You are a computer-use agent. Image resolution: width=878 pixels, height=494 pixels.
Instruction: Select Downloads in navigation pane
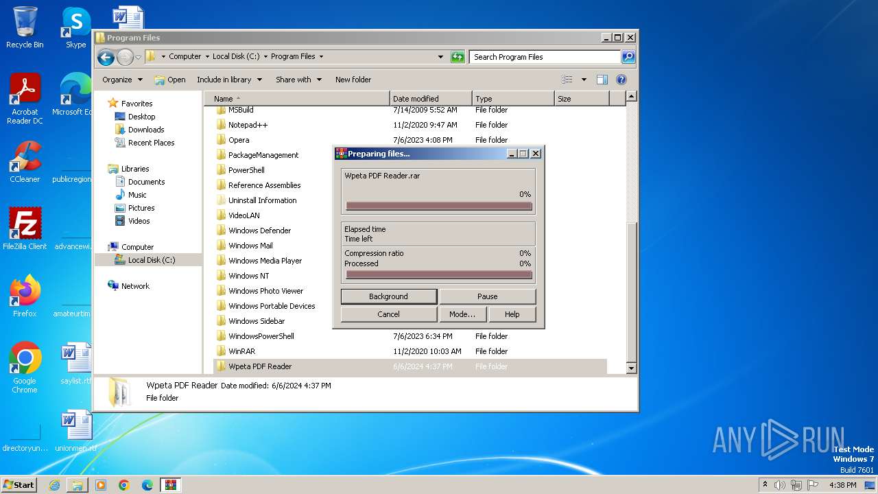[146, 130]
